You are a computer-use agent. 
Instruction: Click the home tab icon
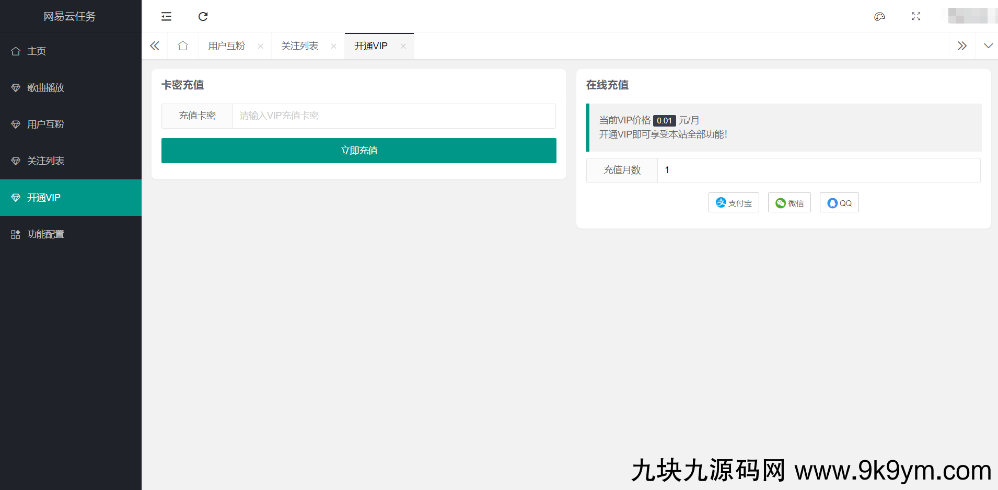click(182, 46)
